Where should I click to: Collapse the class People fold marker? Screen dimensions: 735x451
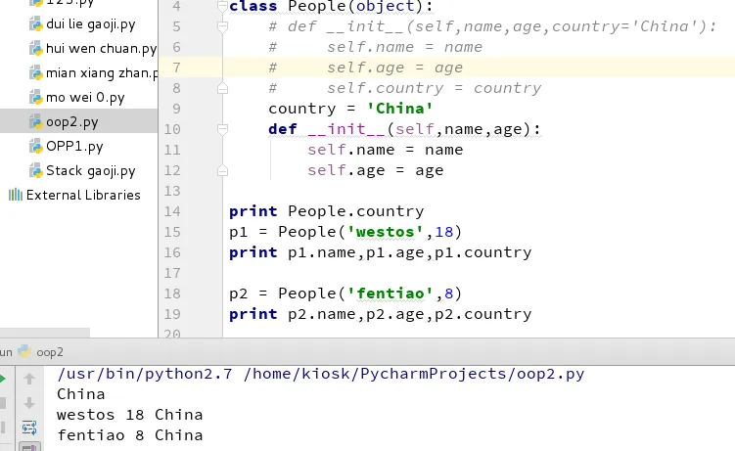[x=223, y=6]
